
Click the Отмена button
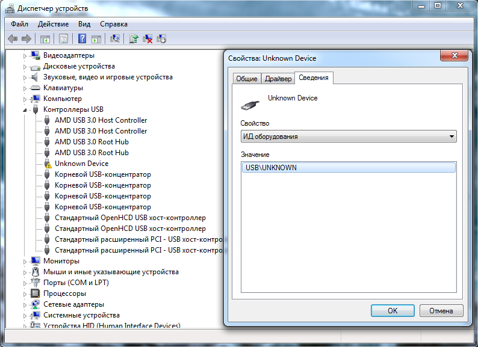(x=441, y=311)
